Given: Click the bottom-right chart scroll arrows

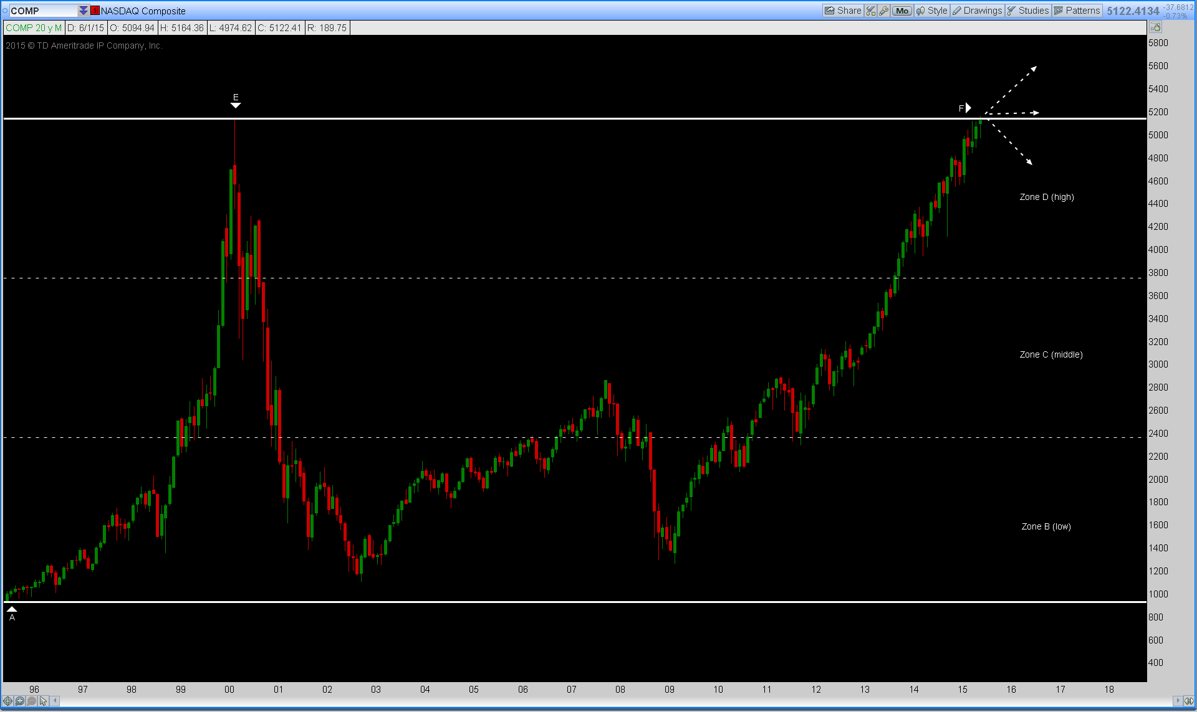Looking at the screenshot, I should (1188, 701).
